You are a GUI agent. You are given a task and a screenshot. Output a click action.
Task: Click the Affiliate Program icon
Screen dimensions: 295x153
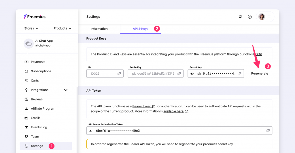click(27, 109)
